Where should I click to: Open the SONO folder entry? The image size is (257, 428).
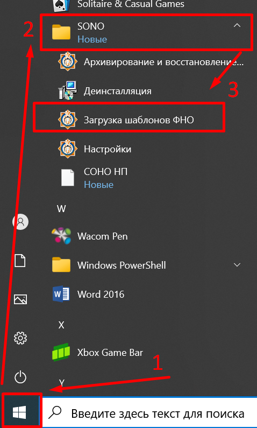pyautogui.click(x=146, y=32)
